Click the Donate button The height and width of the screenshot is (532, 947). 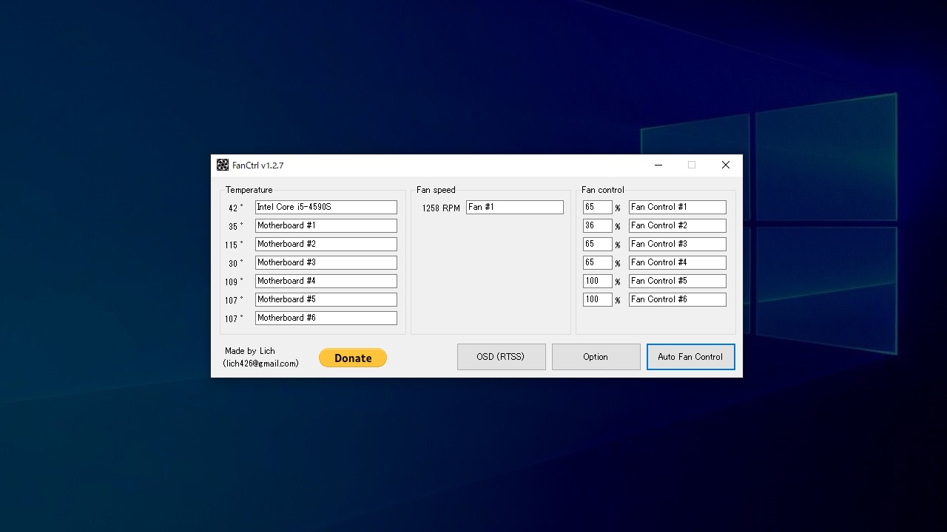353,358
